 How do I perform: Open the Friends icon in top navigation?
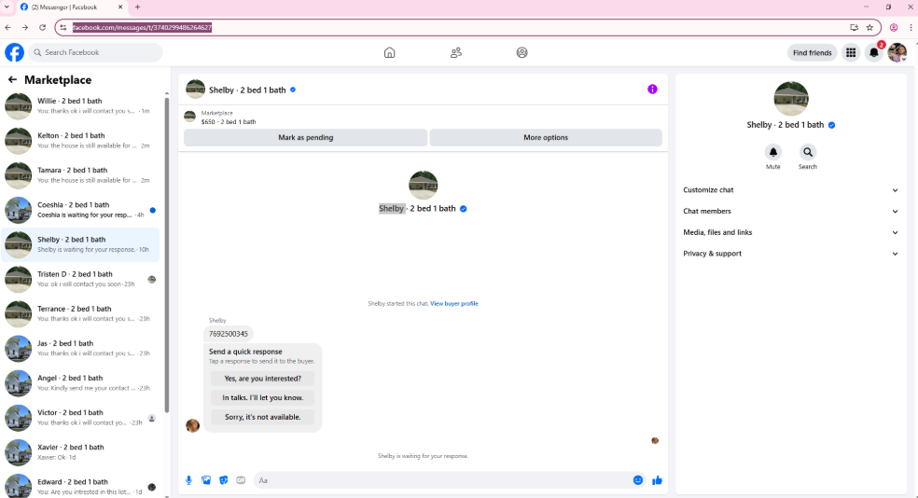(x=456, y=52)
